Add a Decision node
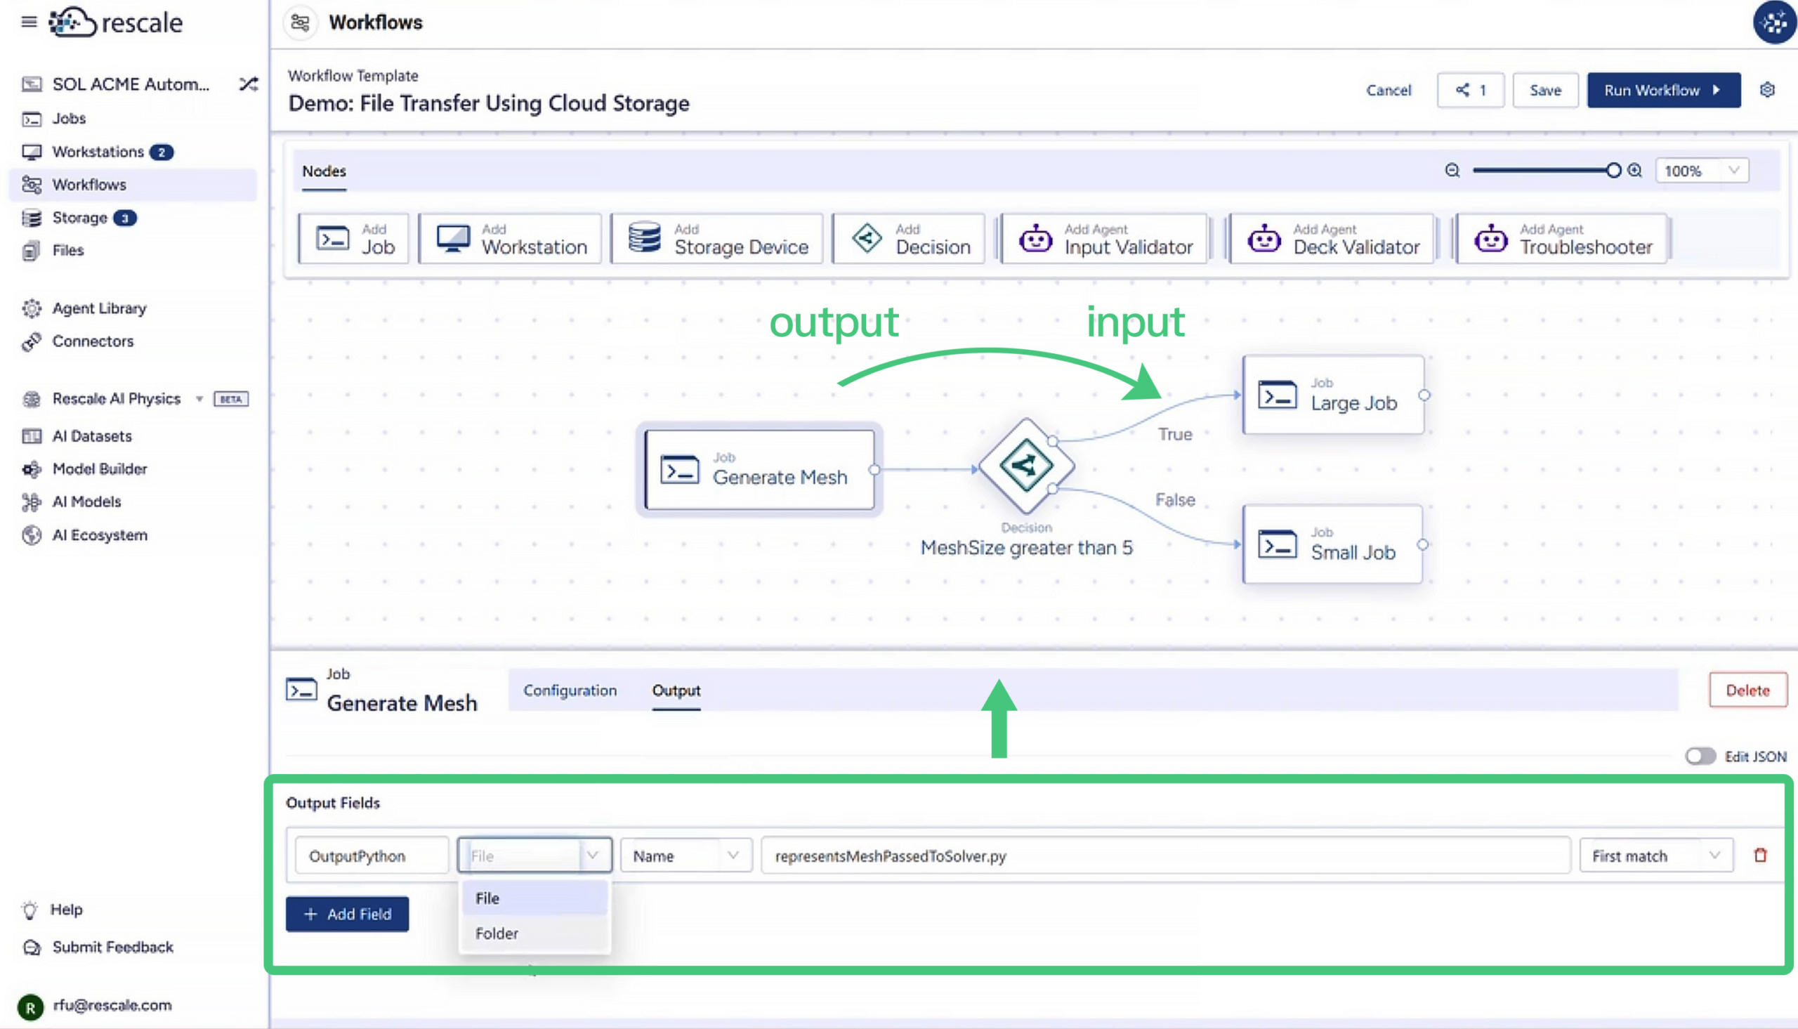The image size is (1798, 1029). [909, 239]
